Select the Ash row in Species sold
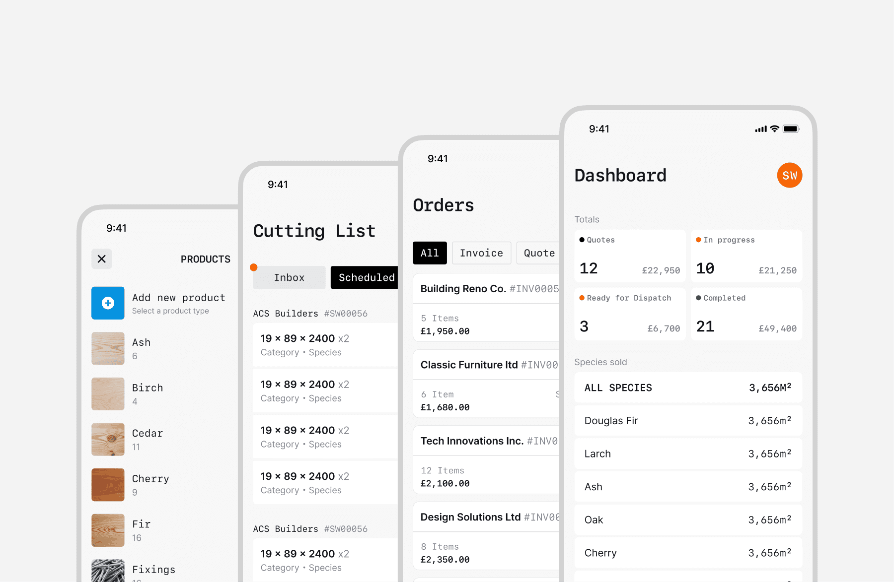The image size is (894, 582). [x=688, y=487]
